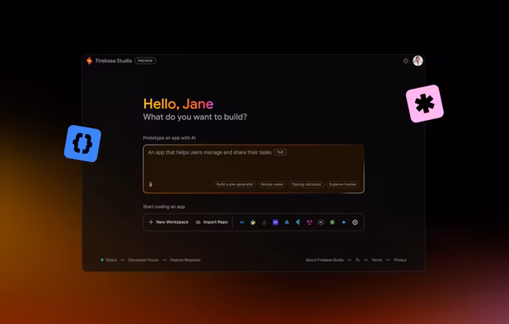509x324 pixels.
Task: Click the RSS feed icon in footer
Action: pos(357,260)
